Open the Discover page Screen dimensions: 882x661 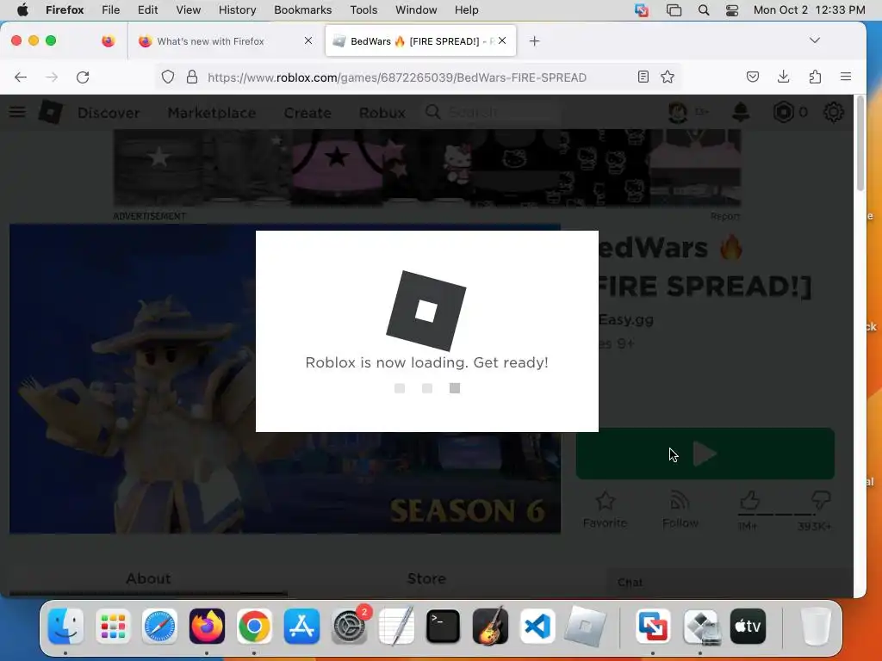point(109,113)
